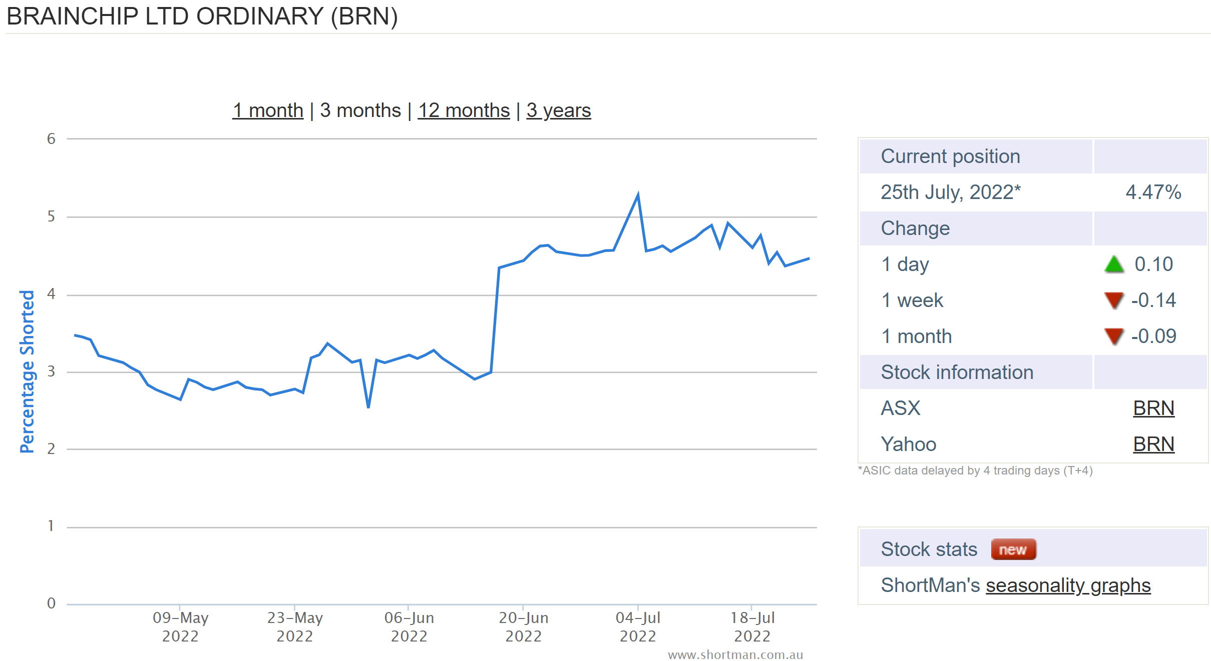Select the 3 months chart range
Image resolution: width=1211 pixels, height=661 pixels.
click(360, 110)
